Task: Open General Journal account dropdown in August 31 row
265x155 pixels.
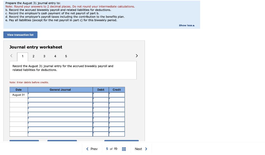Action: point(60,95)
